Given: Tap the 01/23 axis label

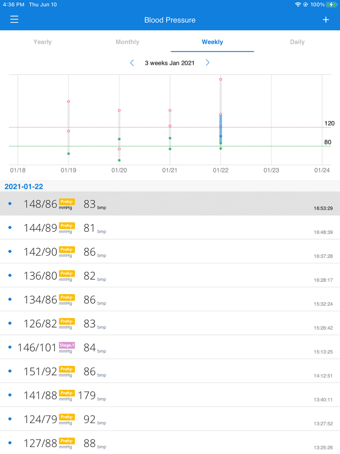Looking at the screenshot, I should pyautogui.click(x=271, y=170).
